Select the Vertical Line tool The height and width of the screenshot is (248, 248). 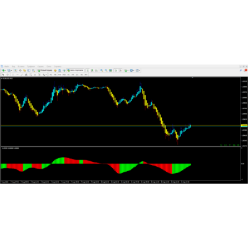tap(13, 74)
